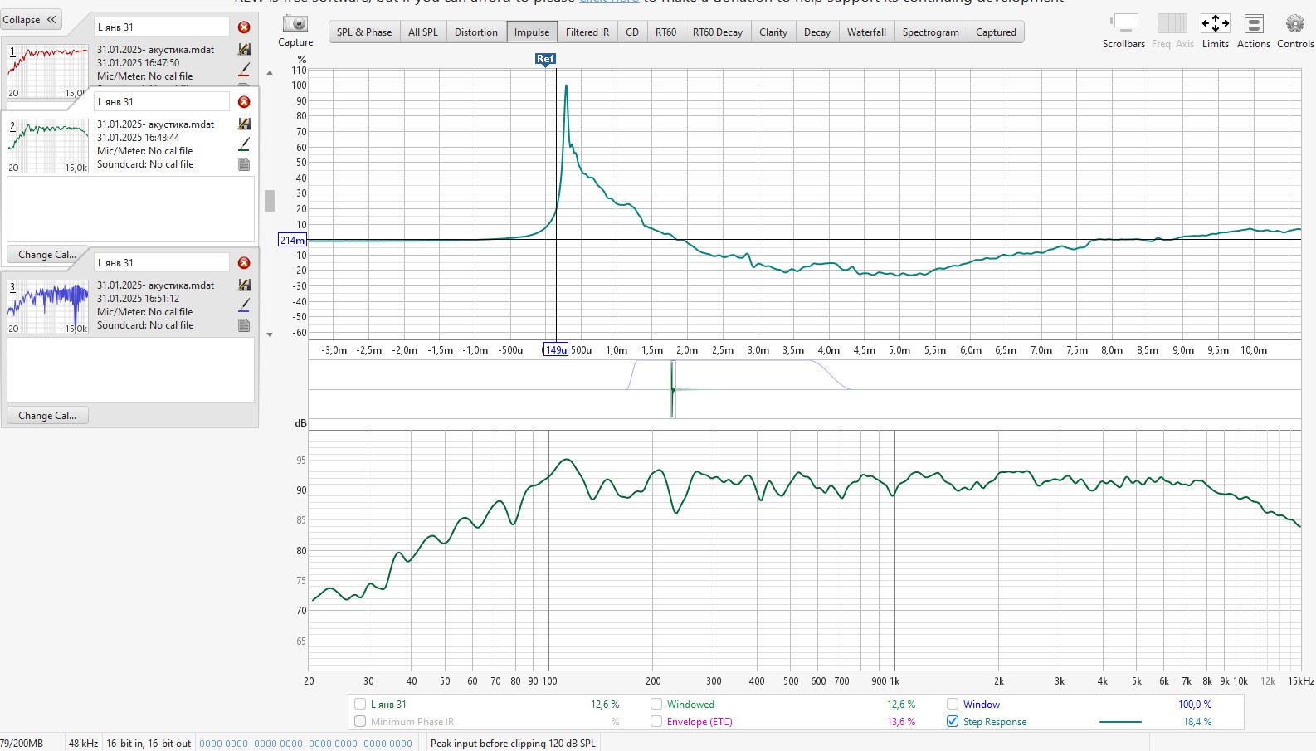Image resolution: width=1316 pixels, height=751 pixels.
Task: Click Change Cal for measurement 3
Action: pos(47,416)
